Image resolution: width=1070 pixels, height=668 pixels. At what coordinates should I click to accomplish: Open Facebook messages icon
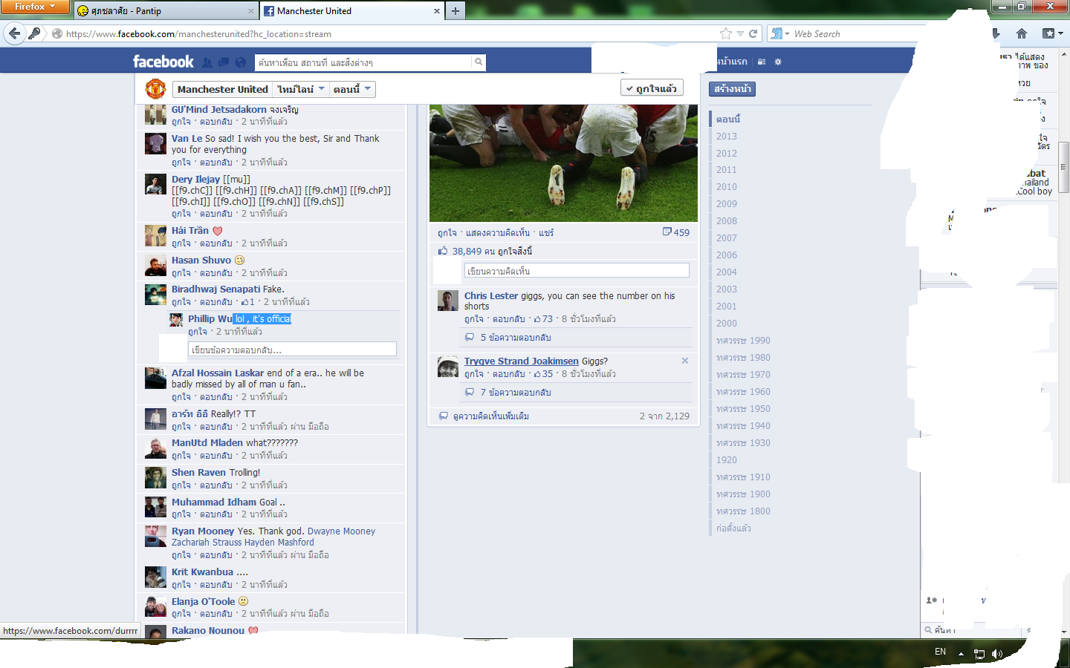coord(224,62)
